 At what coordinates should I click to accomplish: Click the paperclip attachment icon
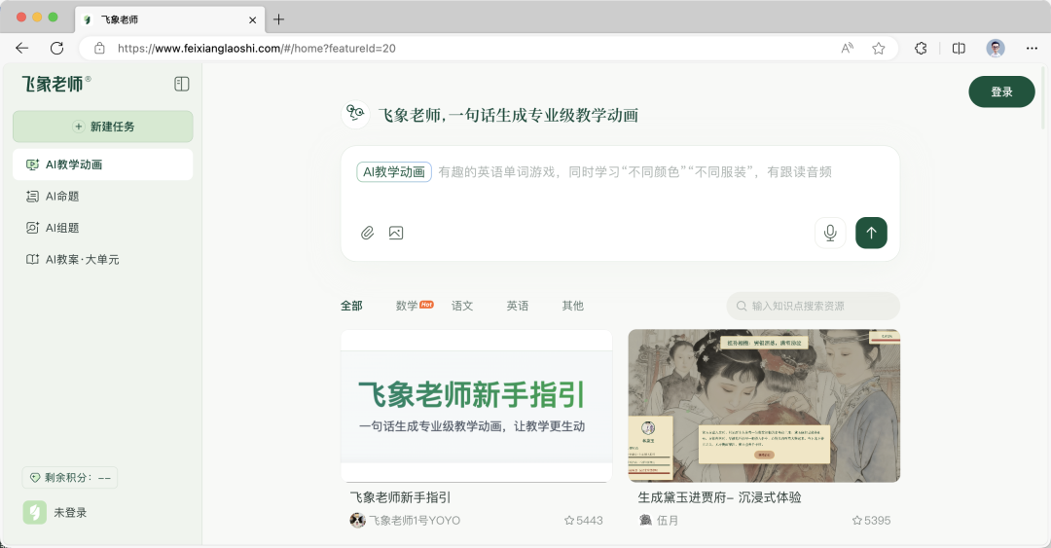(x=367, y=233)
